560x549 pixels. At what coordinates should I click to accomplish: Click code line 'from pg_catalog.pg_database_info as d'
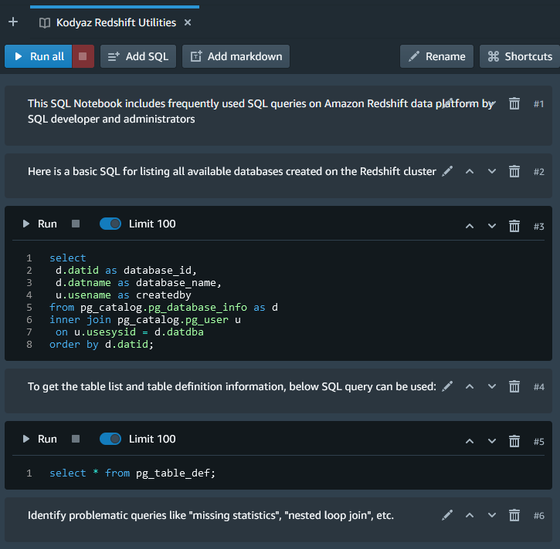(x=164, y=308)
